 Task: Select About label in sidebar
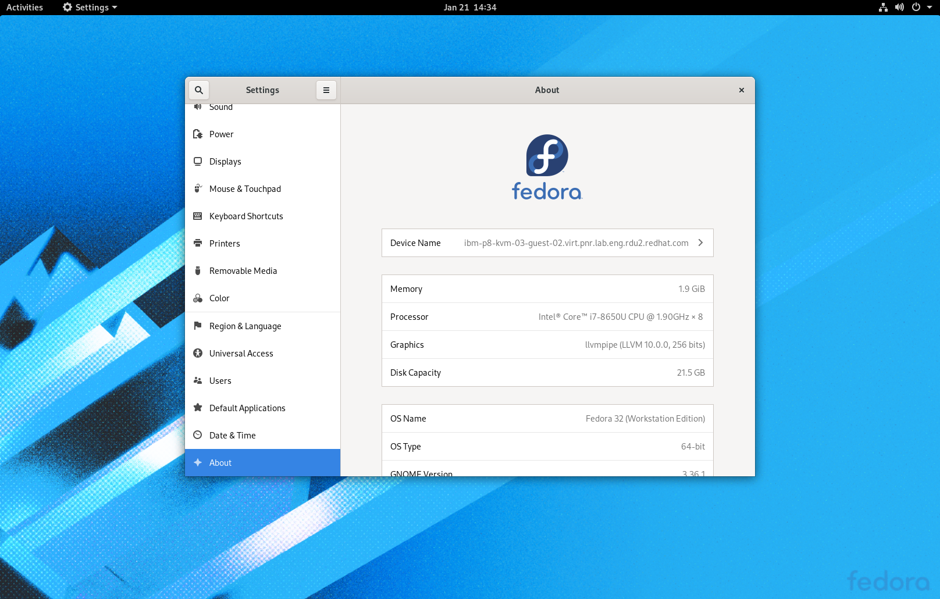220,463
